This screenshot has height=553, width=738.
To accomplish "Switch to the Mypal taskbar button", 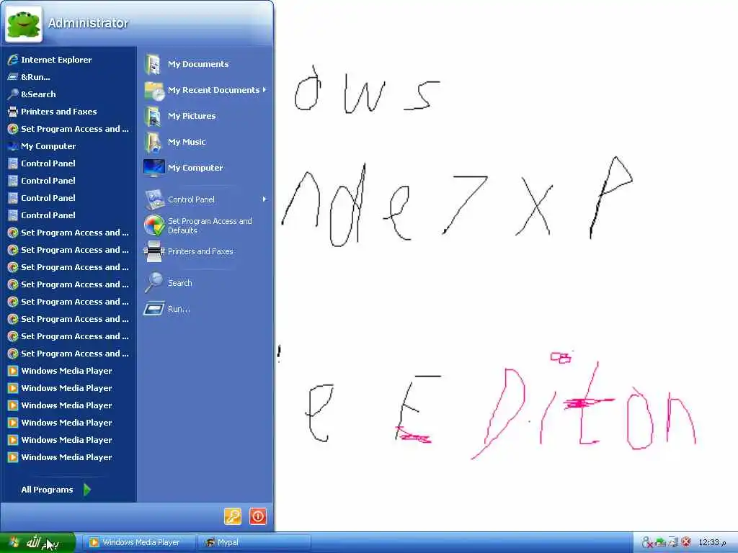I will [254, 543].
